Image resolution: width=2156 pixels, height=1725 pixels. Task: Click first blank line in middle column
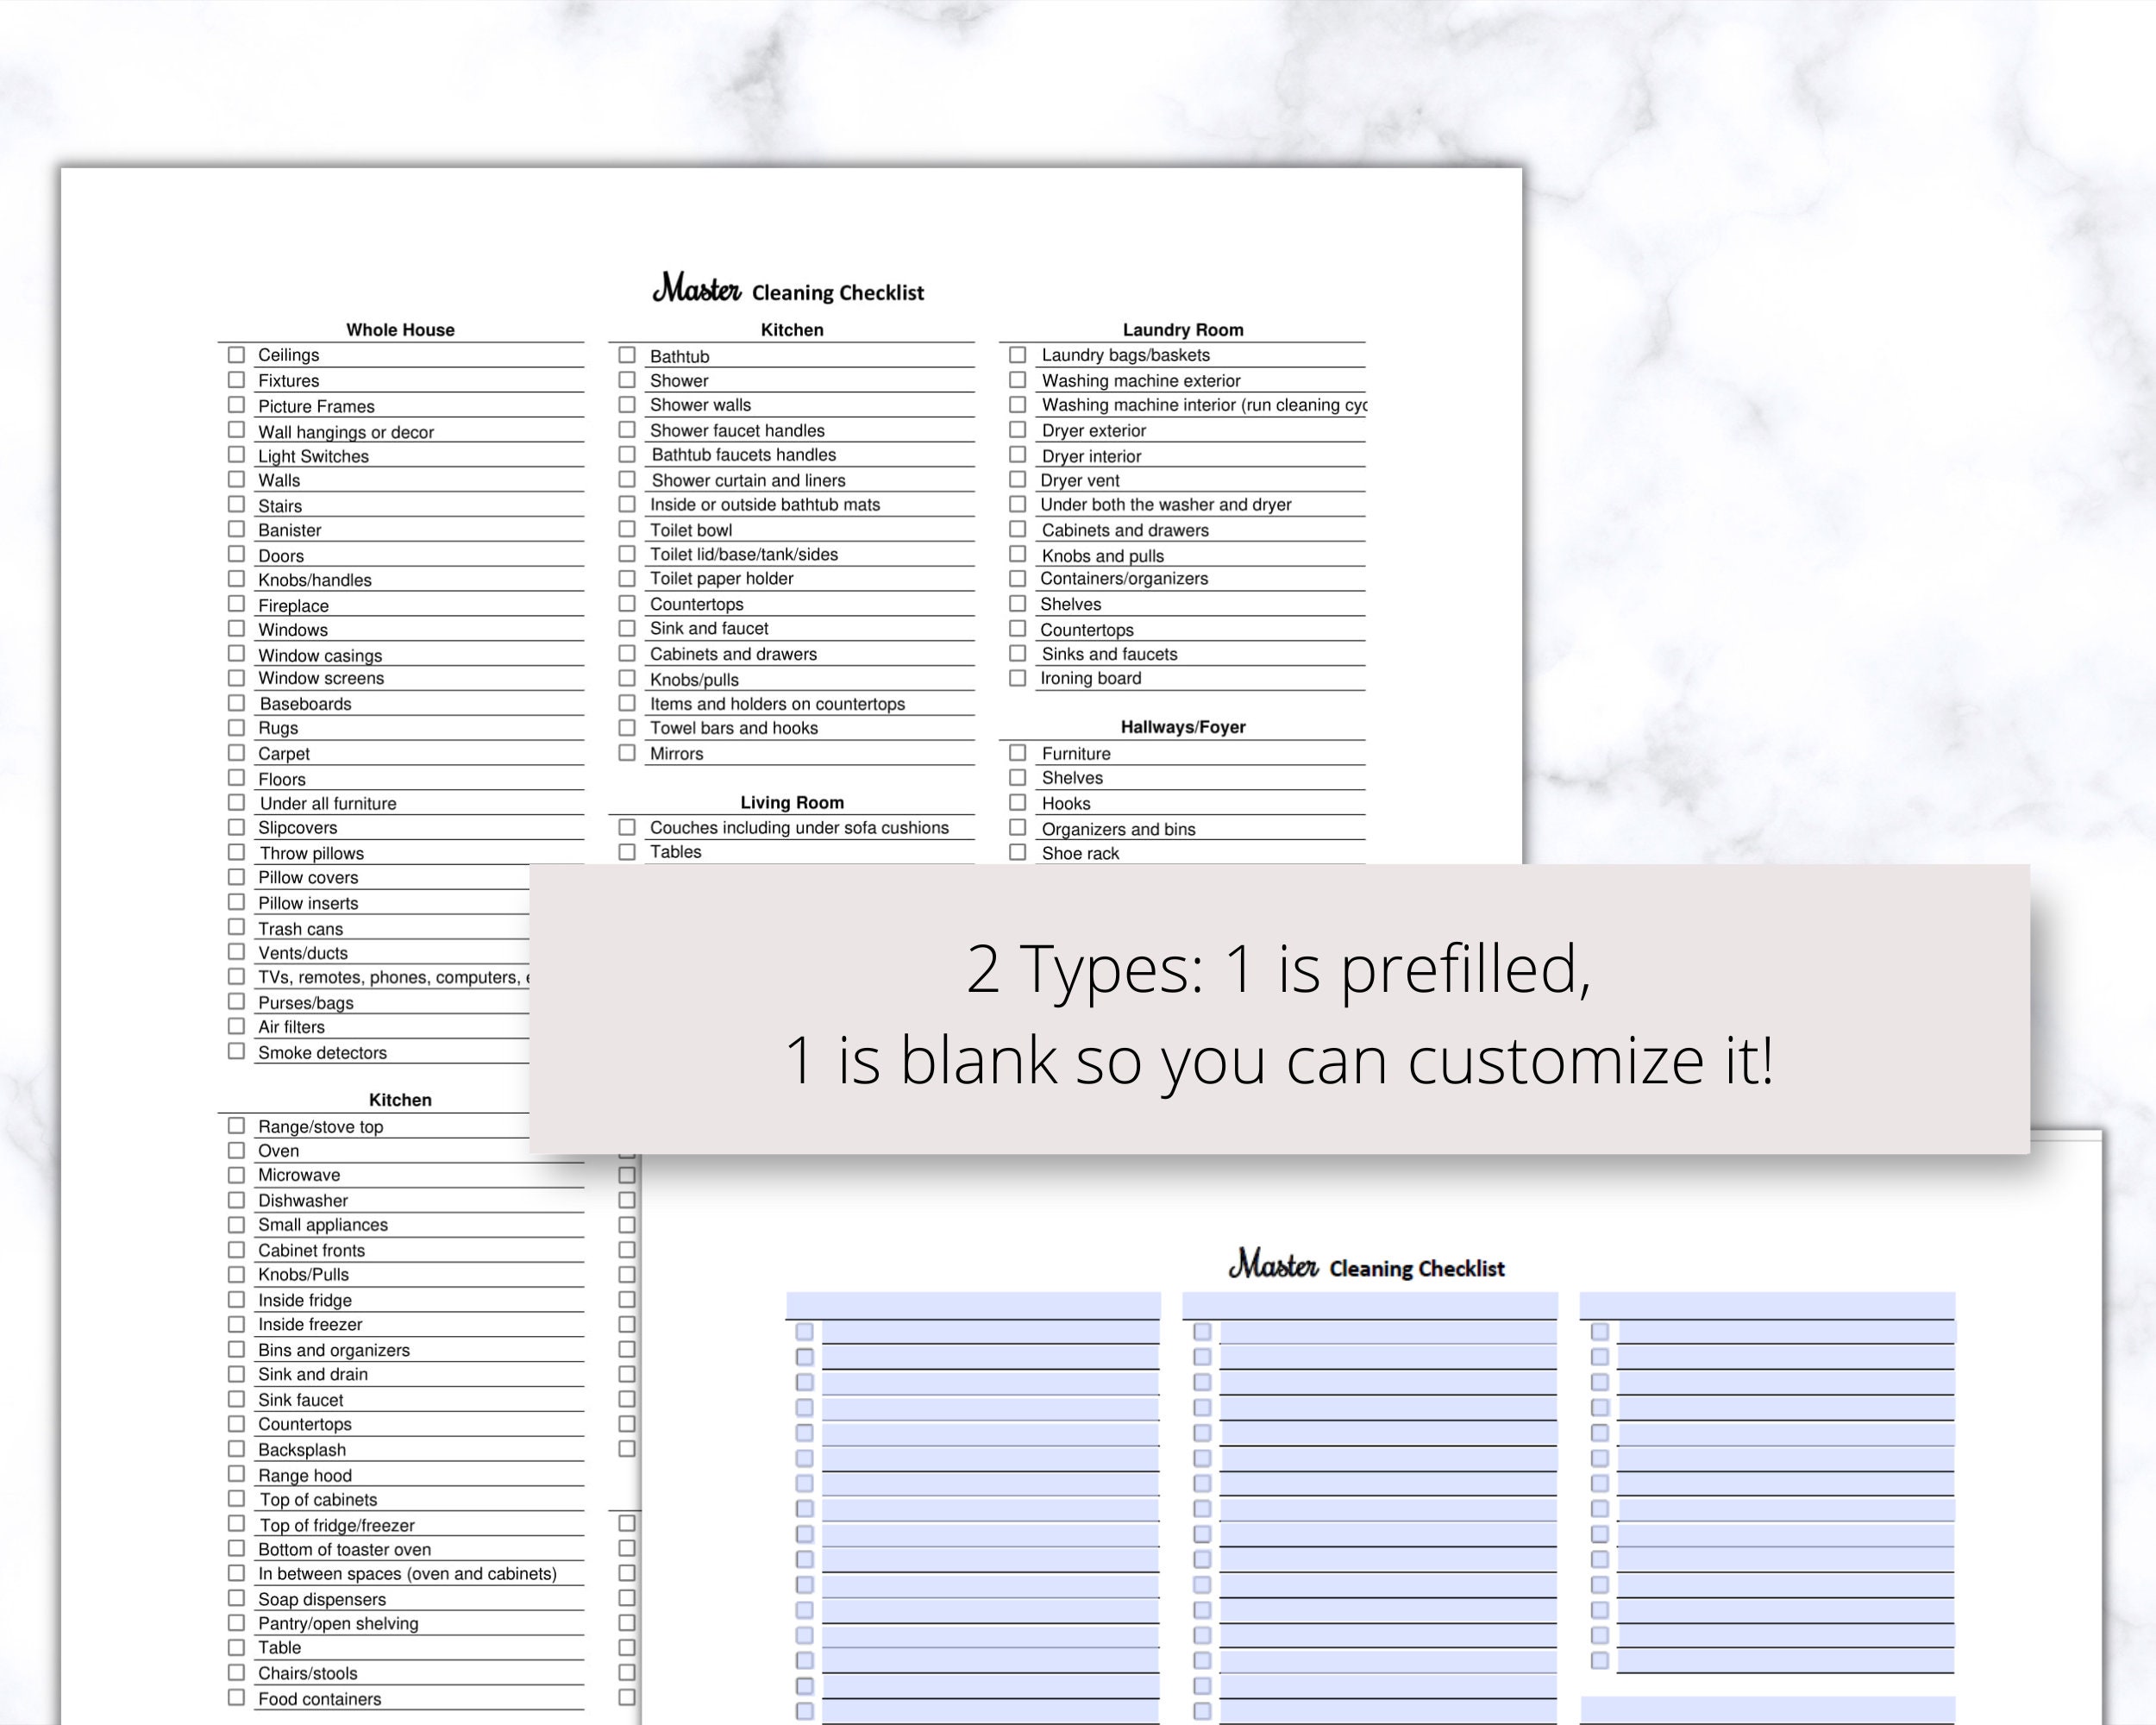1388,1332
